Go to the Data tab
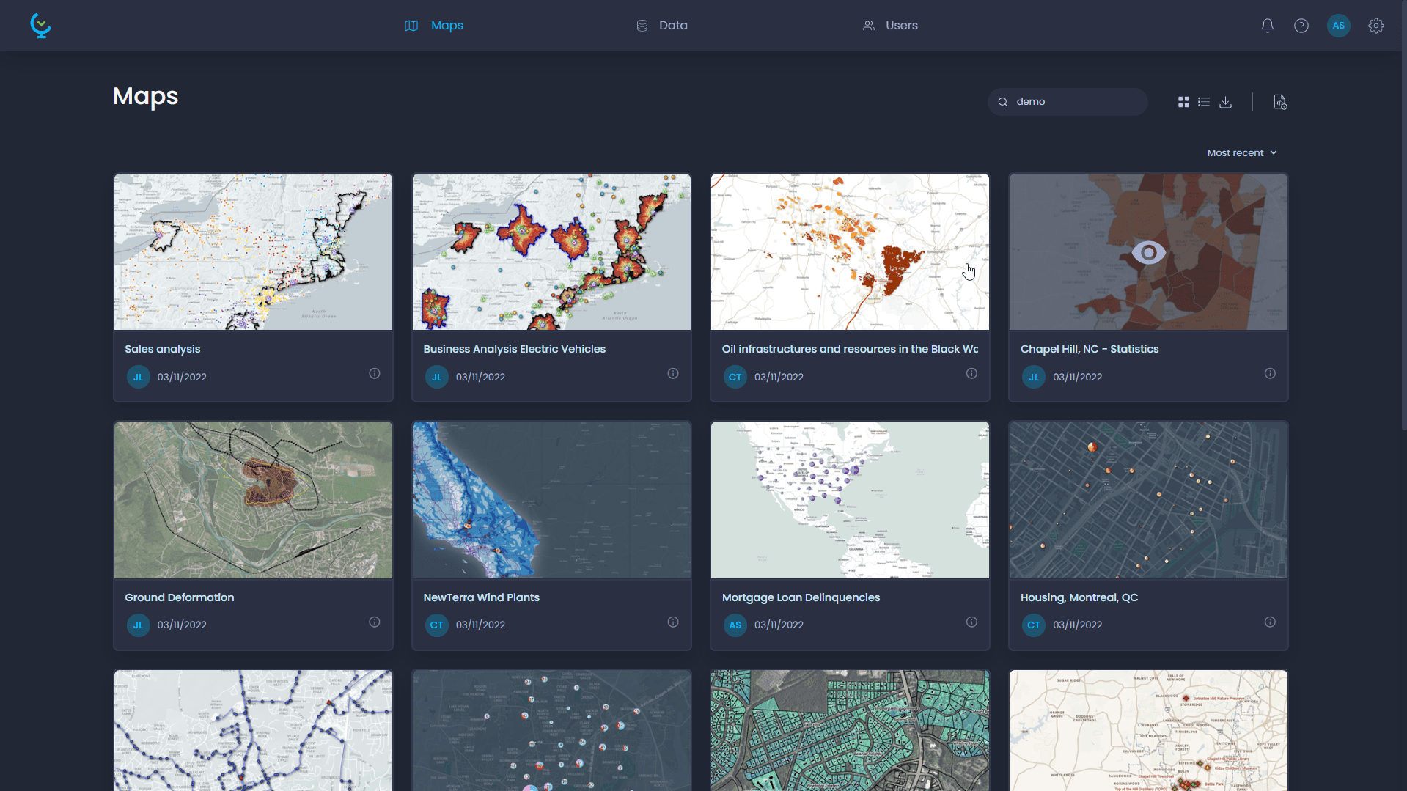The image size is (1407, 791). click(661, 26)
